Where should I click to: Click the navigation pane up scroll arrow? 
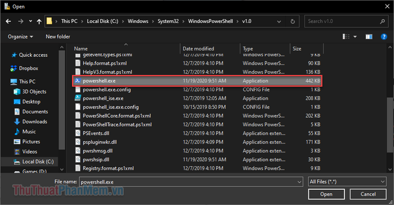[x=62, y=47]
